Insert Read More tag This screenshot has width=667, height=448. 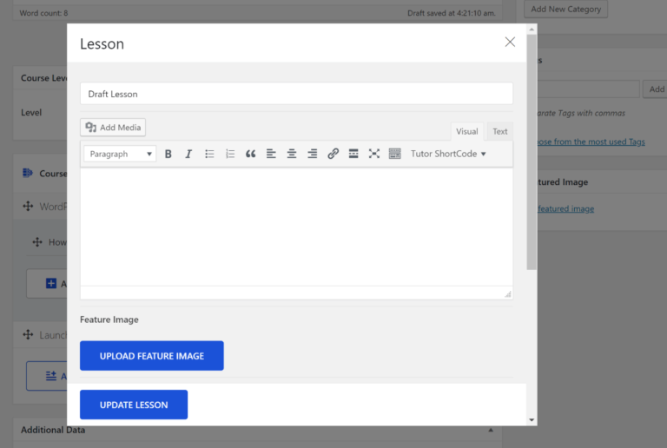pyautogui.click(x=353, y=154)
